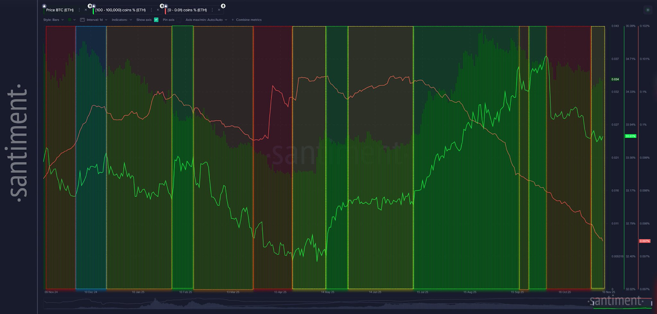Remove the [100 - 100,000) coins % metric

point(158,10)
